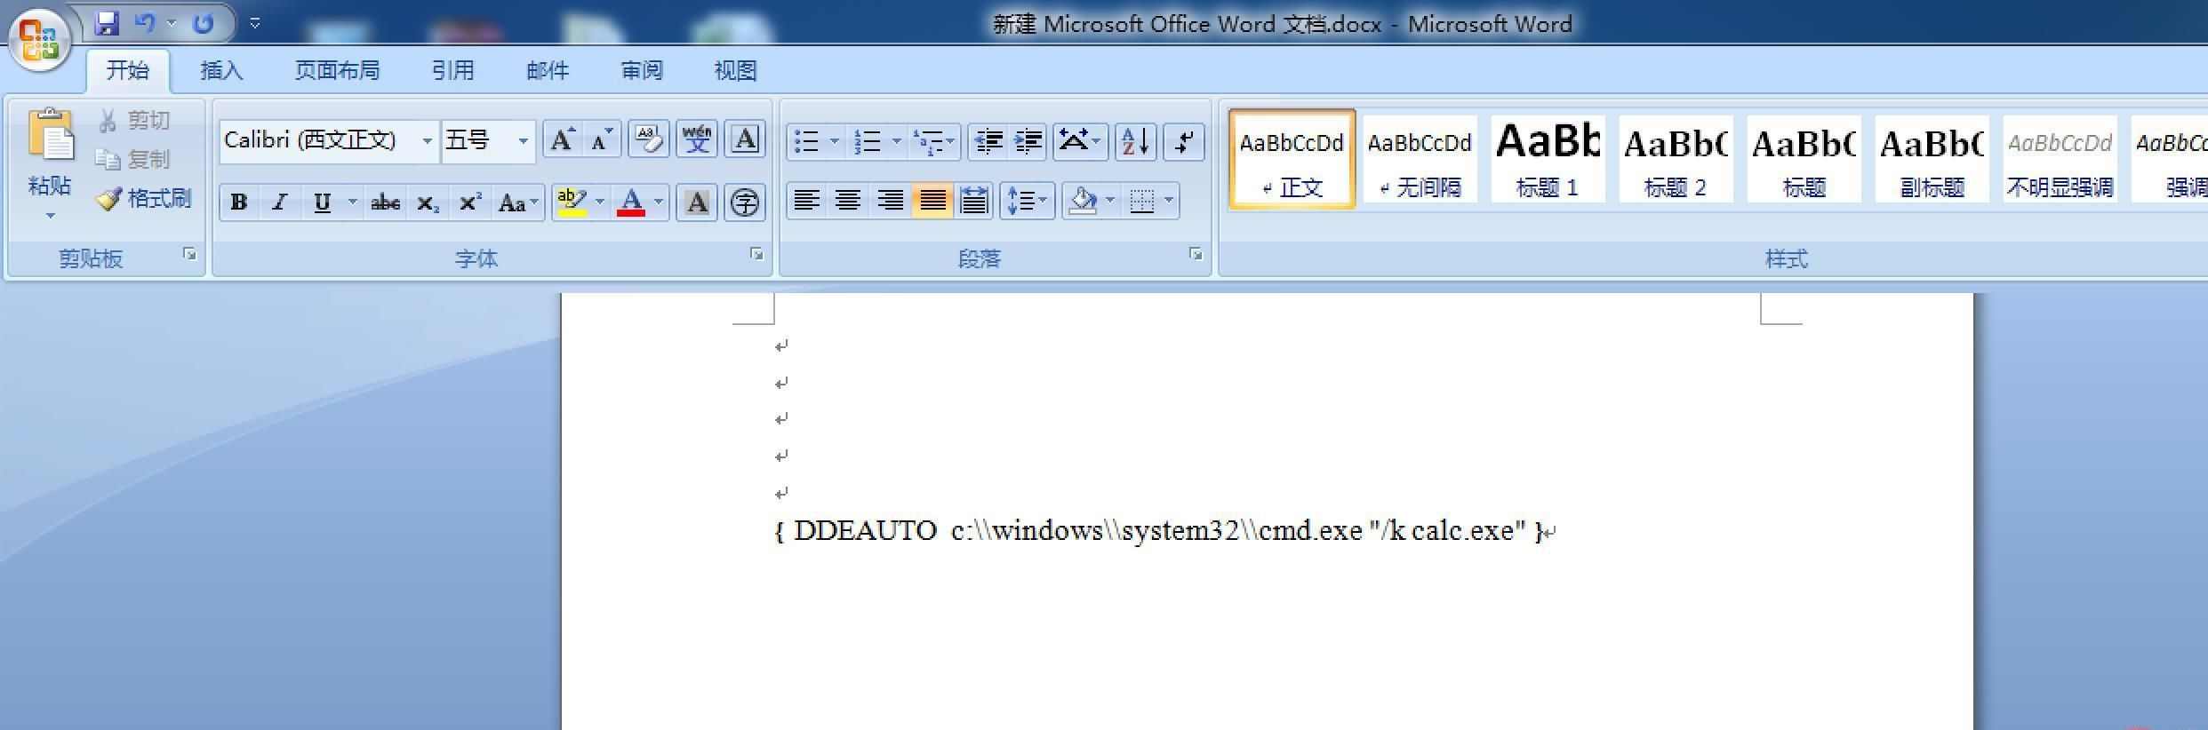Expand underline style dropdown arrow

pos(353,202)
